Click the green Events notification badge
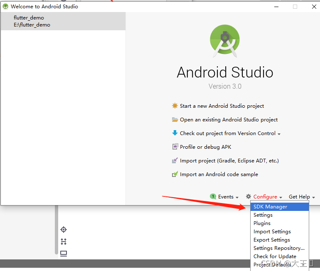The image size is (320, 271). click(x=213, y=196)
